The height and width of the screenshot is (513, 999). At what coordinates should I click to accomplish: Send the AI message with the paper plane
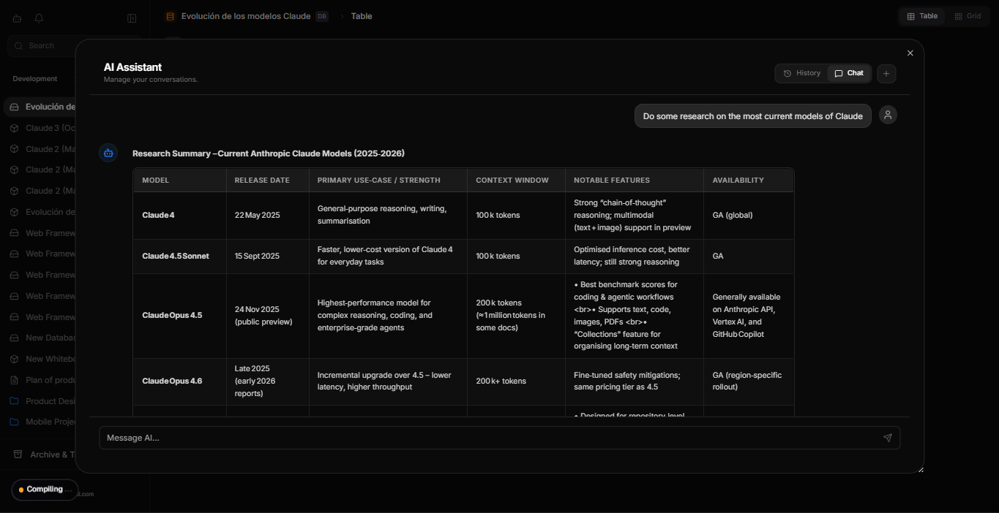(887, 438)
